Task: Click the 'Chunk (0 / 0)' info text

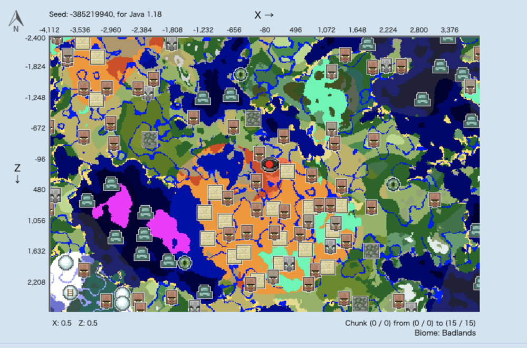Action: [410, 323]
